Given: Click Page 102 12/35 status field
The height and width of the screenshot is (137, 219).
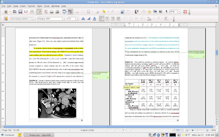Looking at the screenshot, I should pyautogui.click(x=11, y=130).
